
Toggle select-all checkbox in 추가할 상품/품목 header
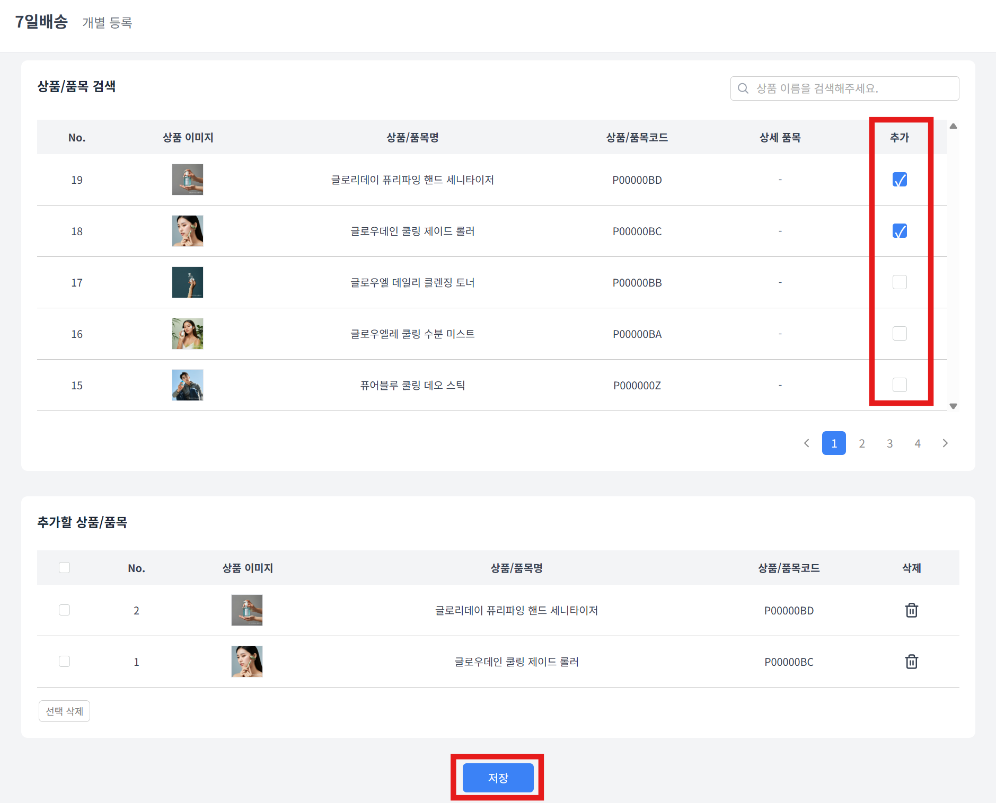tap(64, 568)
